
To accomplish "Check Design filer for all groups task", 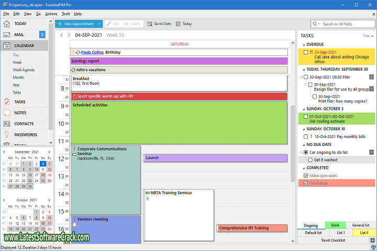I will (310, 85).
